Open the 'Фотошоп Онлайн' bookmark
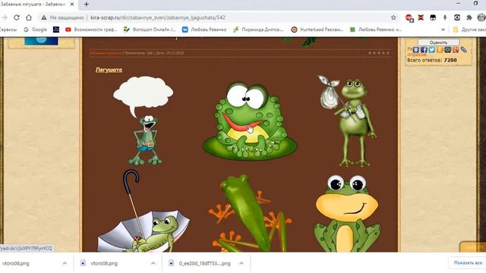The height and width of the screenshot is (273, 486). click(150, 30)
